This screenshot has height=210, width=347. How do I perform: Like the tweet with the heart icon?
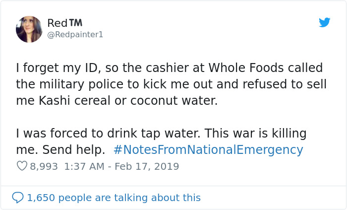coord(22,166)
